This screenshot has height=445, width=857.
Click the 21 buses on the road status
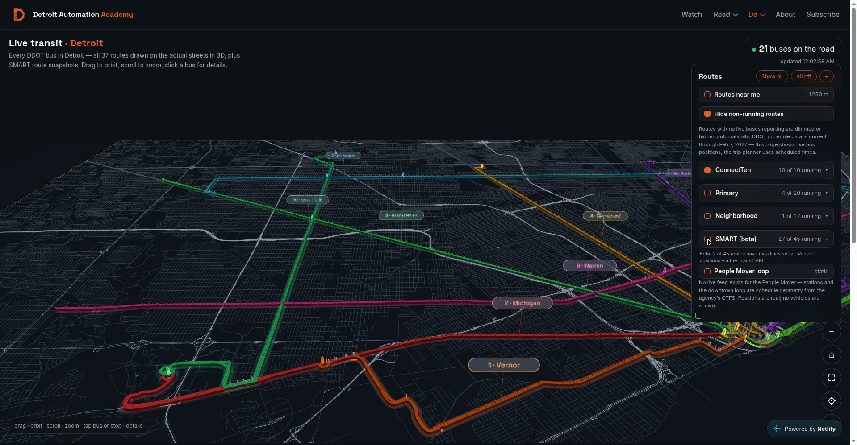(793, 49)
